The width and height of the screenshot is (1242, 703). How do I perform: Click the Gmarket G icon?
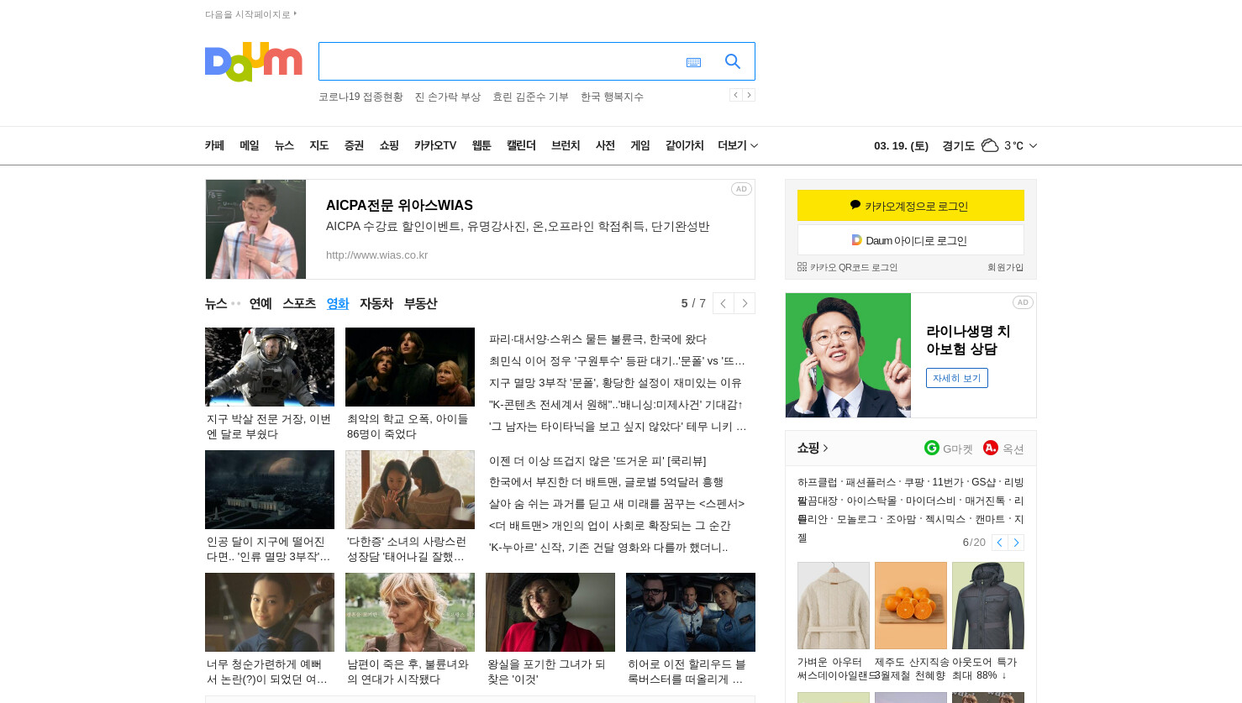pos(931,448)
